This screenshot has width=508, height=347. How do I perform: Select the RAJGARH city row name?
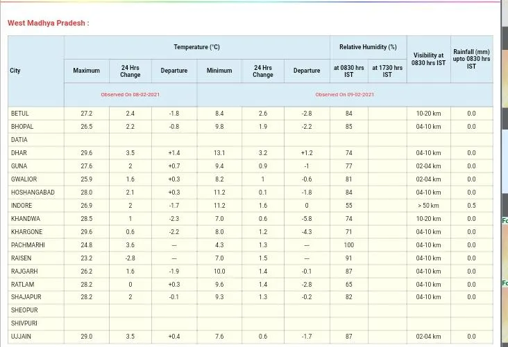tap(24, 272)
